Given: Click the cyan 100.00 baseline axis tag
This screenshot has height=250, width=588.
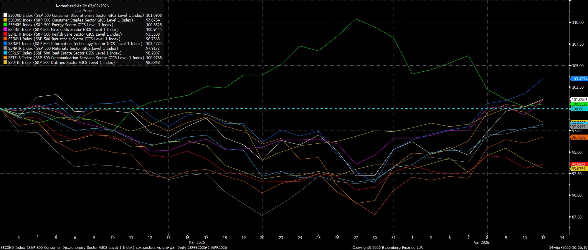Looking at the screenshot, I should pyautogui.click(x=579, y=109).
